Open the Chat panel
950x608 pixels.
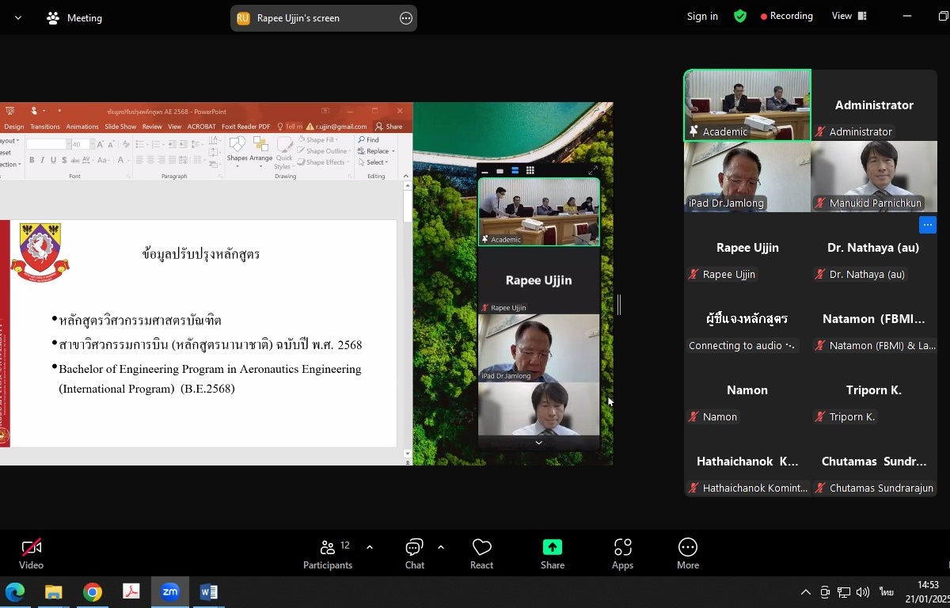[x=414, y=553]
